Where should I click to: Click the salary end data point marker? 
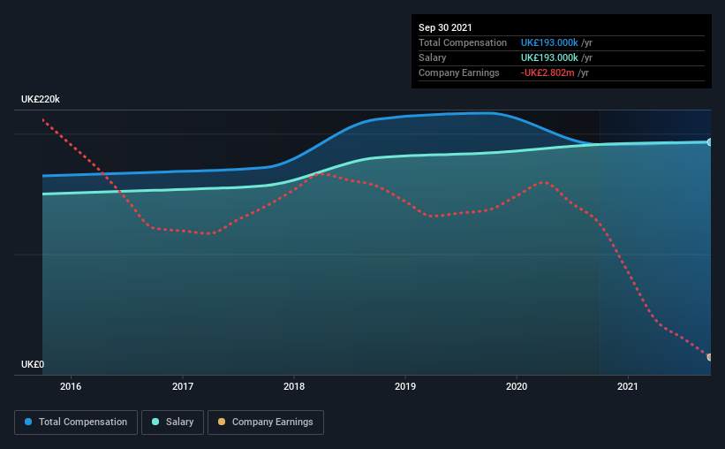coord(710,142)
